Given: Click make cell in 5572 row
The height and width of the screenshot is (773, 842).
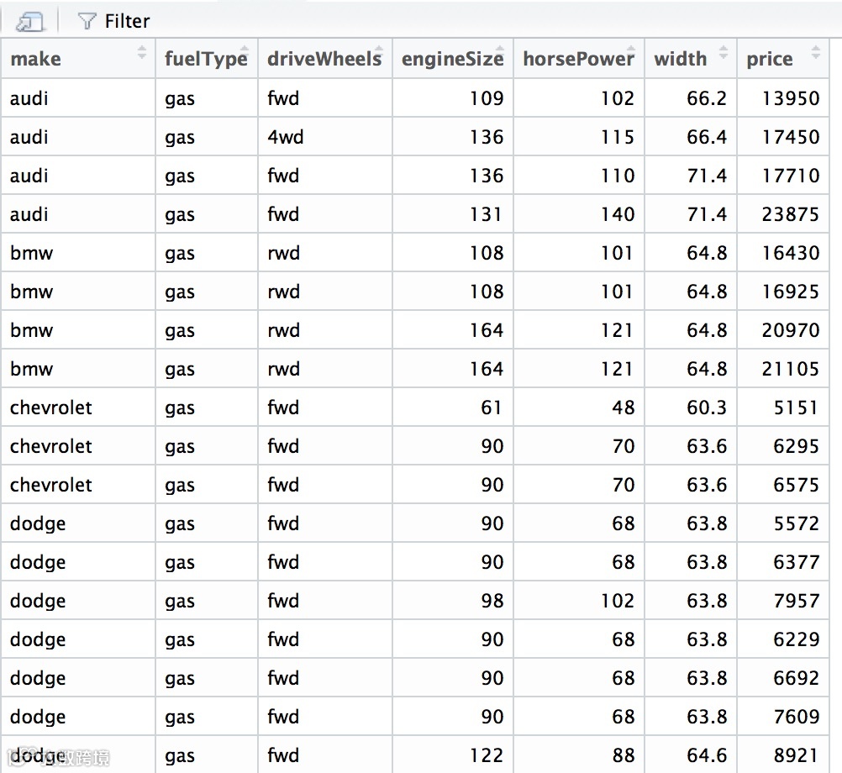Looking at the screenshot, I should 78,523.
